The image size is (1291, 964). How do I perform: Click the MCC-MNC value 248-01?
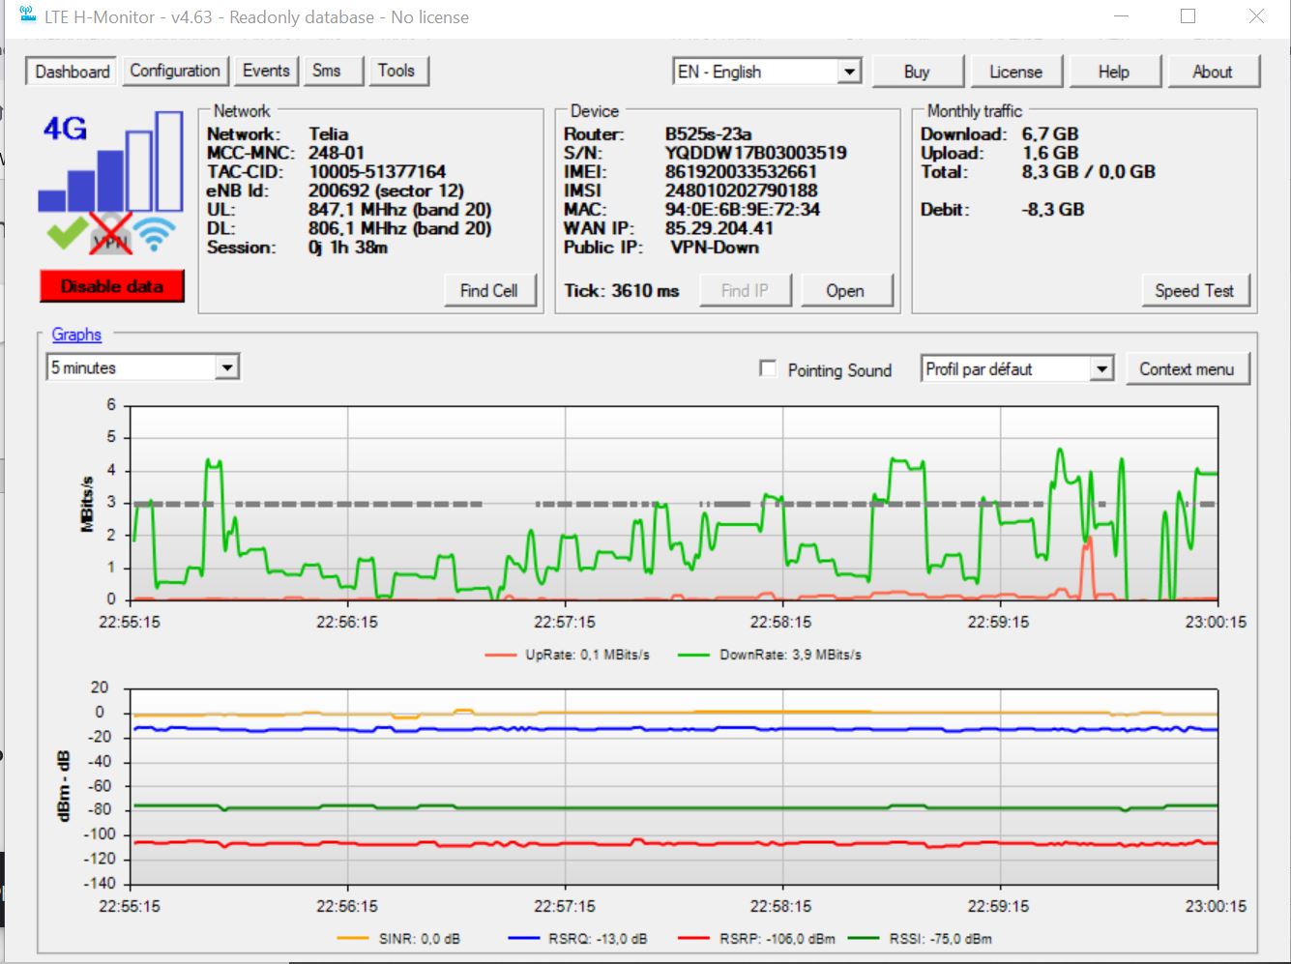pos(337,153)
